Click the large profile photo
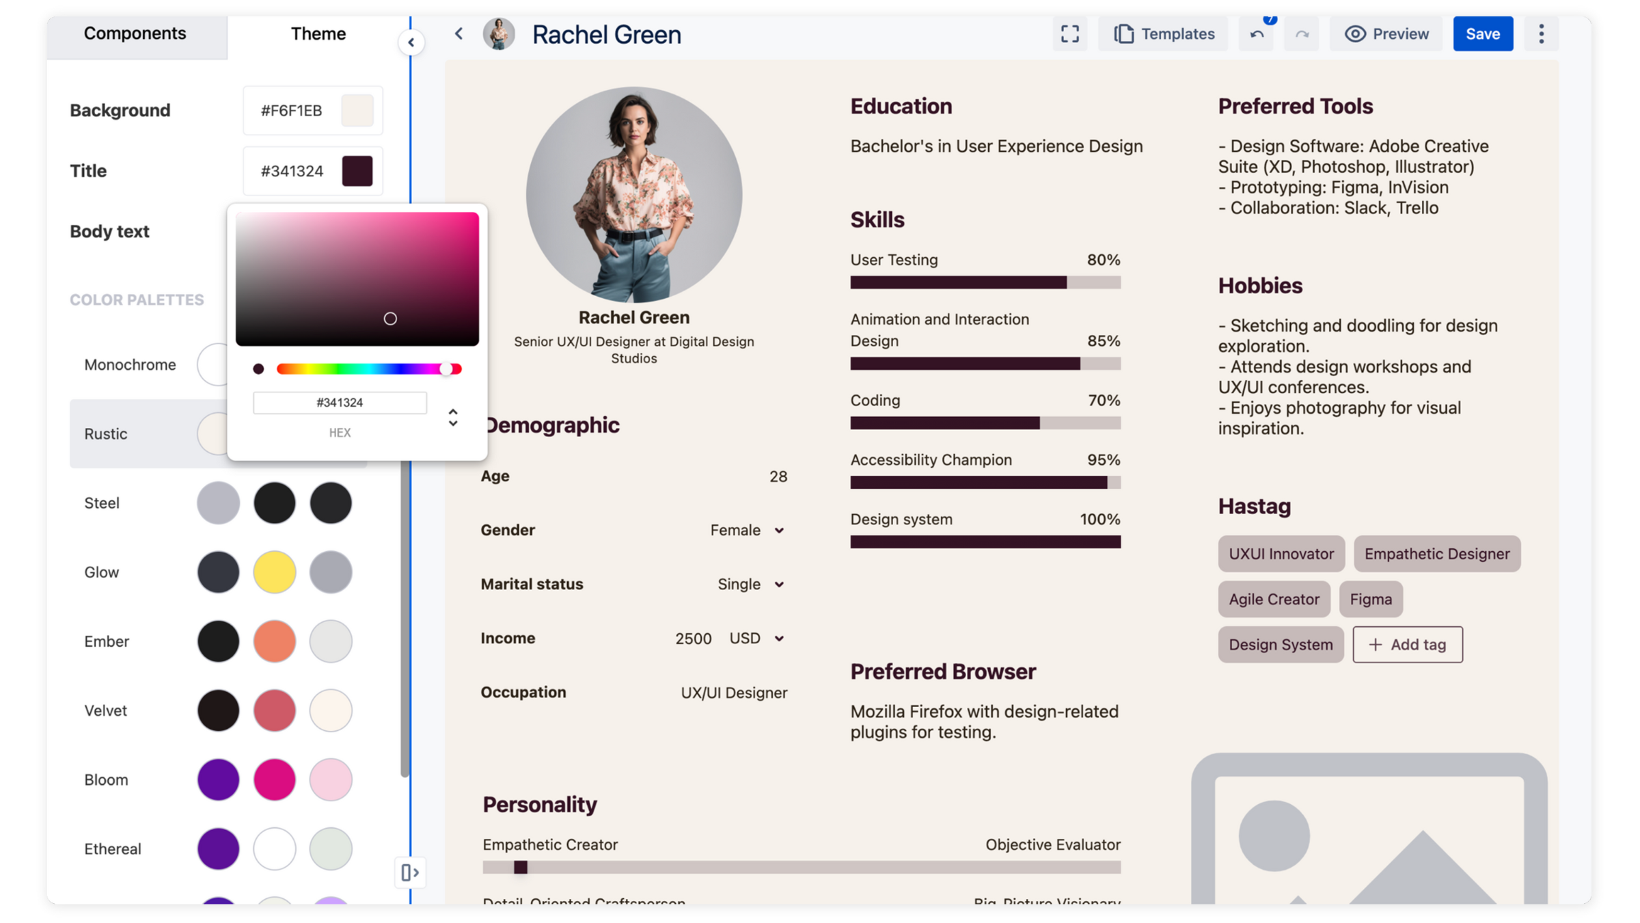The height and width of the screenshot is (923, 1640). pyautogui.click(x=634, y=194)
